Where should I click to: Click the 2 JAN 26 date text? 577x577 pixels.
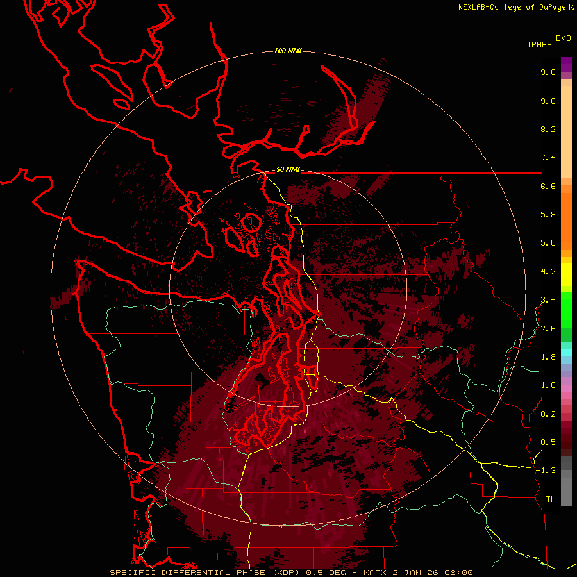click(x=414, y=573)
